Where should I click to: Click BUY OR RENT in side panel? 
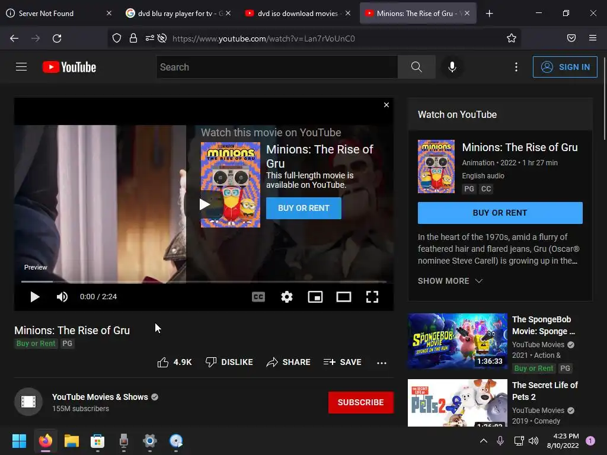[x=500, y=213]
